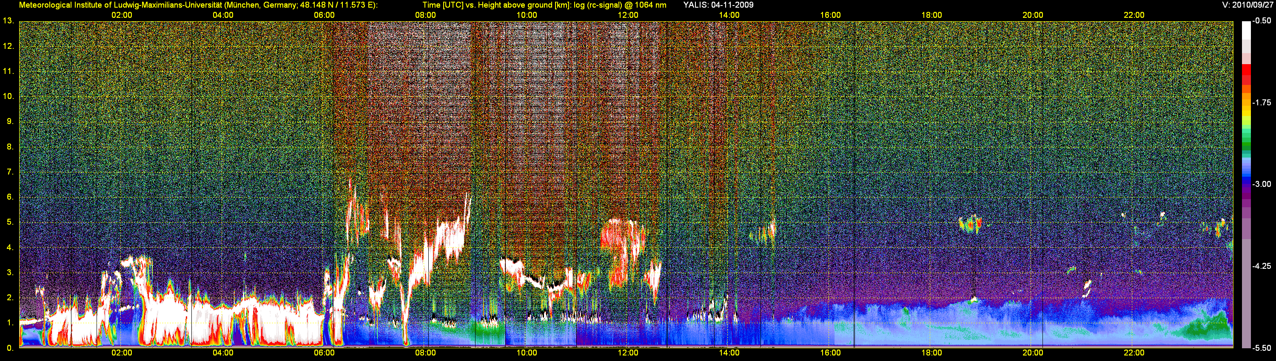Screen dimensions: 1276x361
Task: Click the 06:00 label on the bottom time axis
Action: [325, 353]
